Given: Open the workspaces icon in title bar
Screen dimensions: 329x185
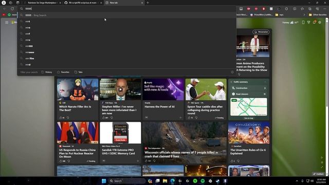Looking at the screenshot, I should pyautogui.click(x=11, y=3).
